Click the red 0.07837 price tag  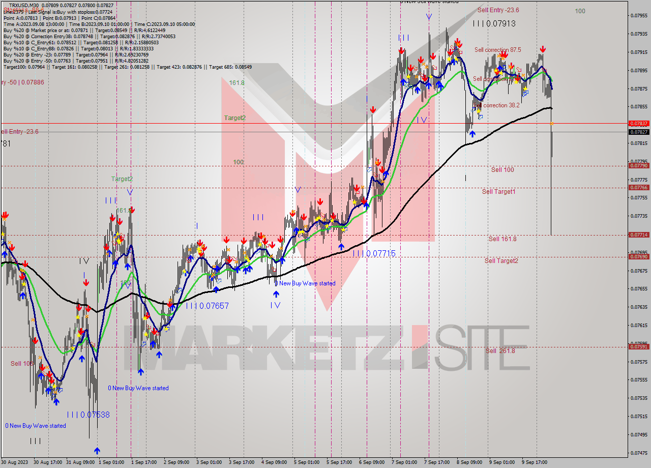pos(639,123)
